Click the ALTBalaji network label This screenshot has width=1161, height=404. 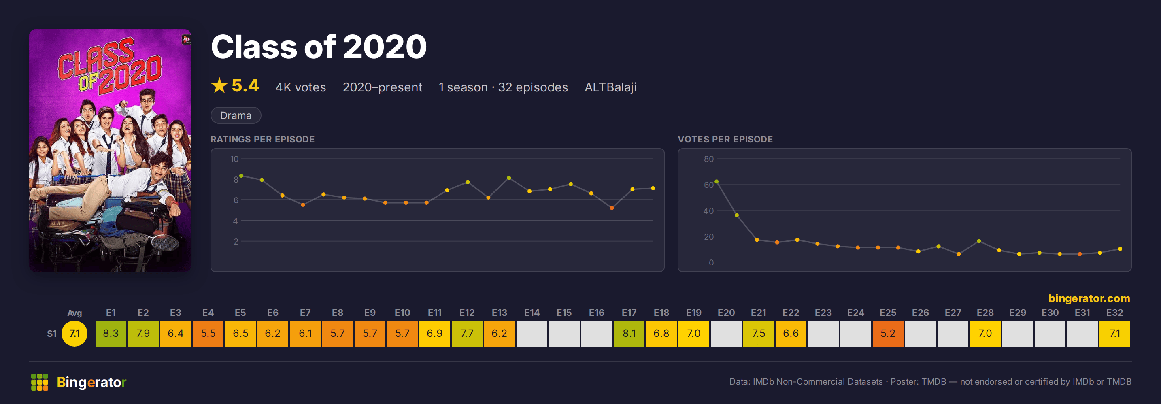pos(610,87)
